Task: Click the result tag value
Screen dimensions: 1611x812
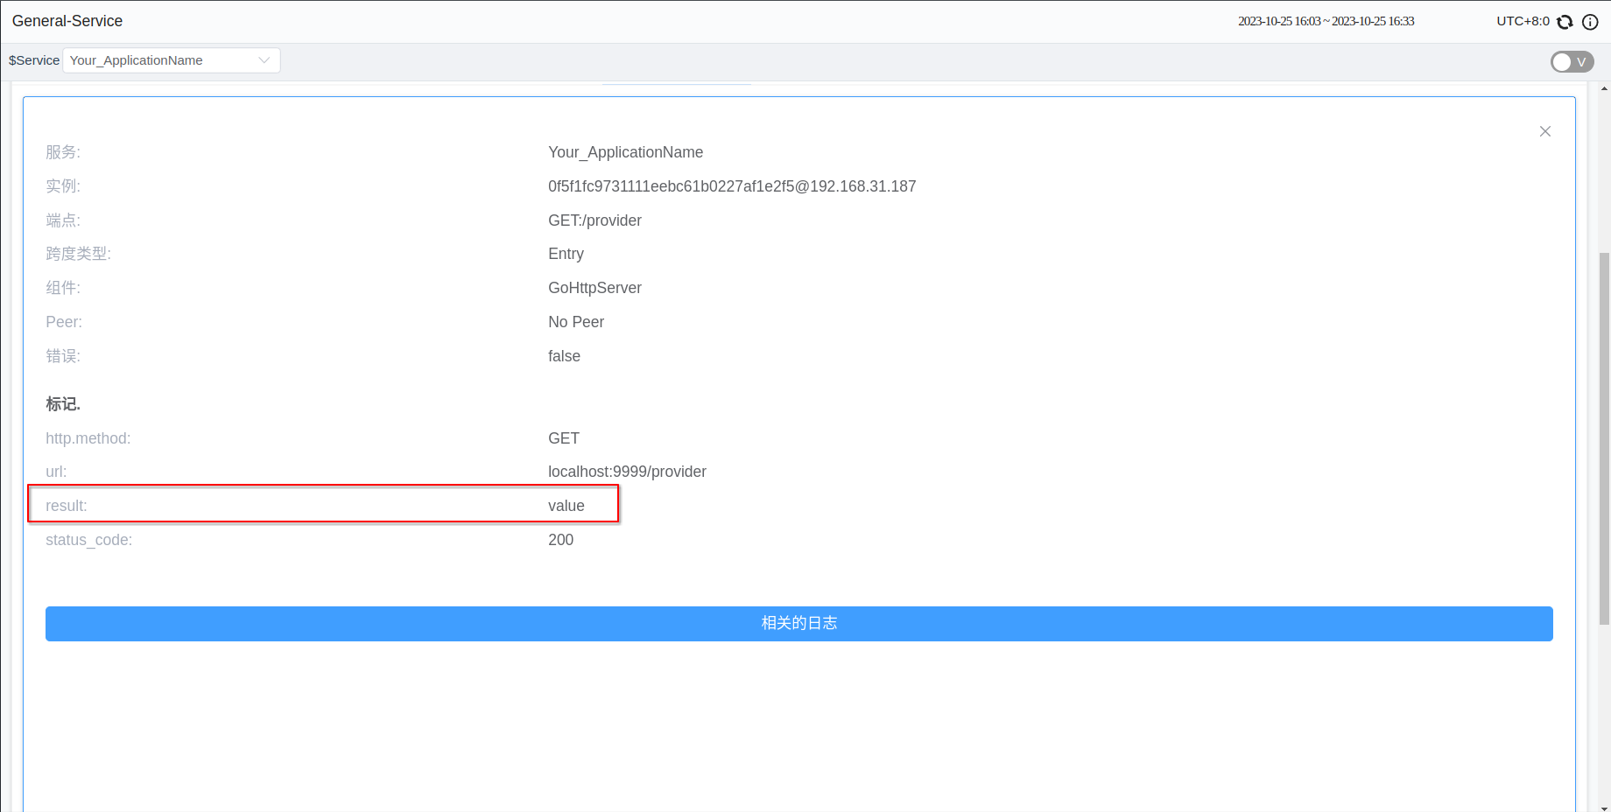Action: click(x=566, y=506)
